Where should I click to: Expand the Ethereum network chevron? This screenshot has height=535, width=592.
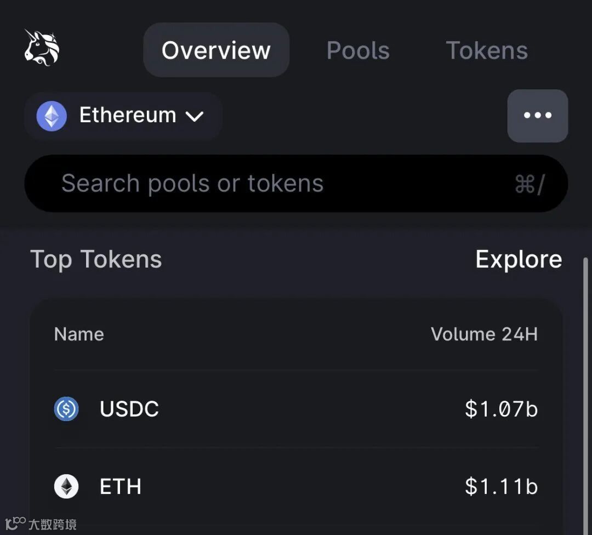195,116
